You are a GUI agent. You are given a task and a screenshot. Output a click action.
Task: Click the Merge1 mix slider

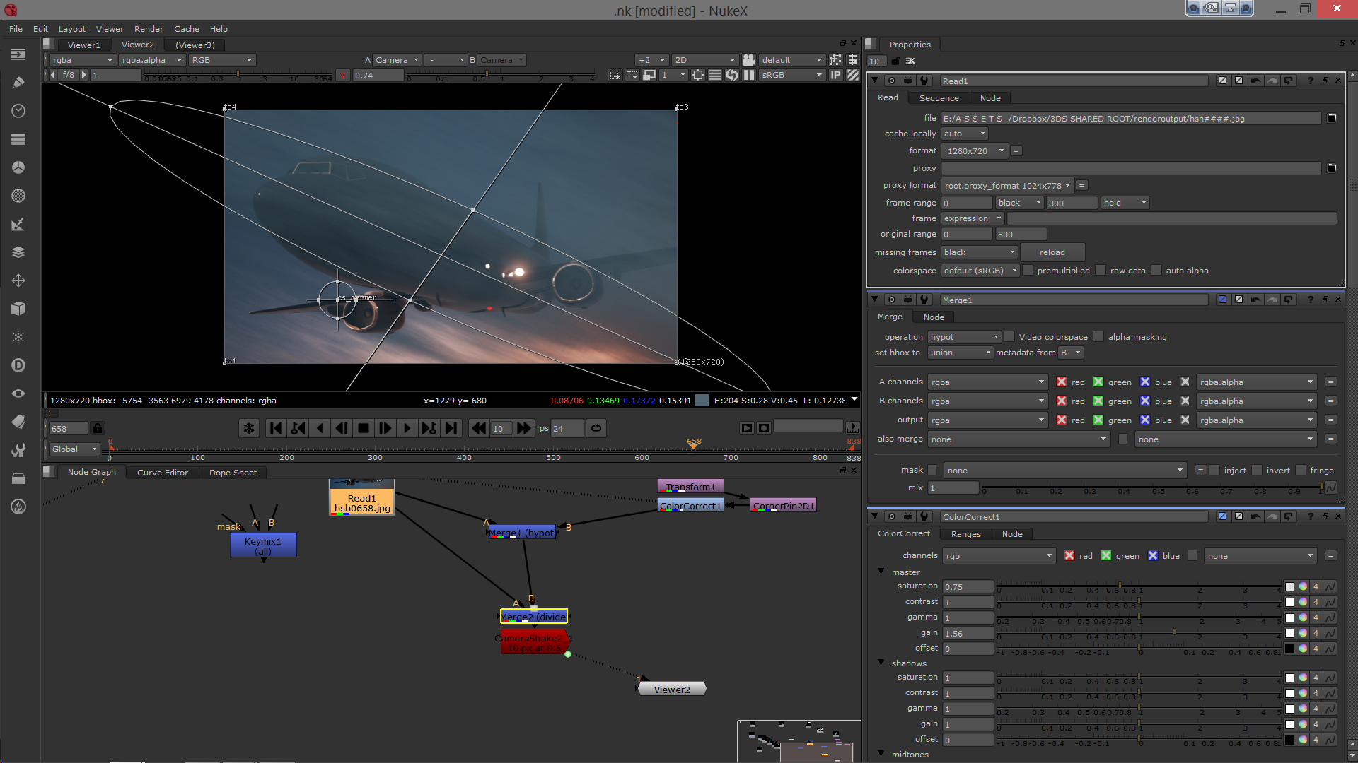(x=1151, y=487)
